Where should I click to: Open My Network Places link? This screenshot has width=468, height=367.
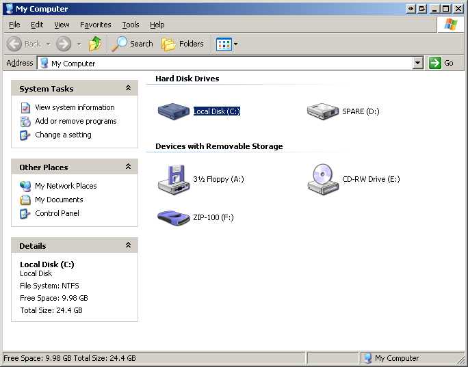click(x=66, y=186)
